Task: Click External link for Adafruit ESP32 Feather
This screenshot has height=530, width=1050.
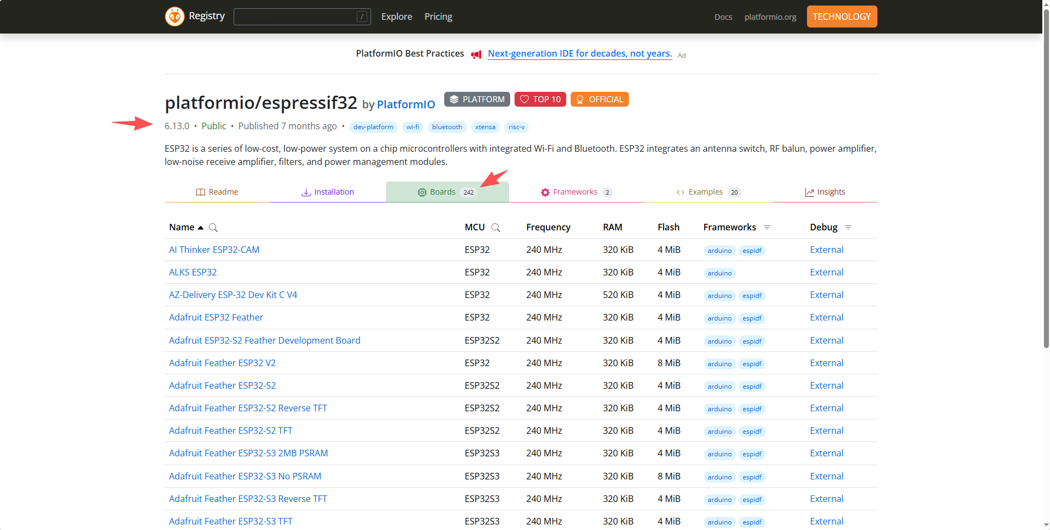Action: (826, 317)
